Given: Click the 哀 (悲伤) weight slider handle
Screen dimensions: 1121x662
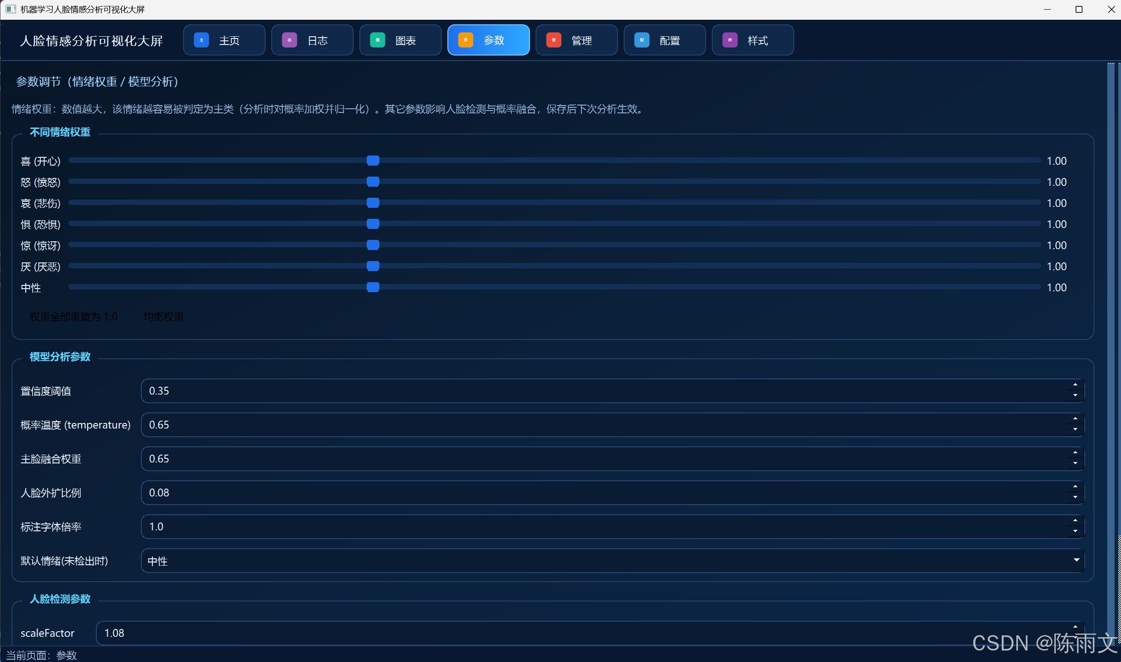Looking at the screenshot, I should coord(373,203).
